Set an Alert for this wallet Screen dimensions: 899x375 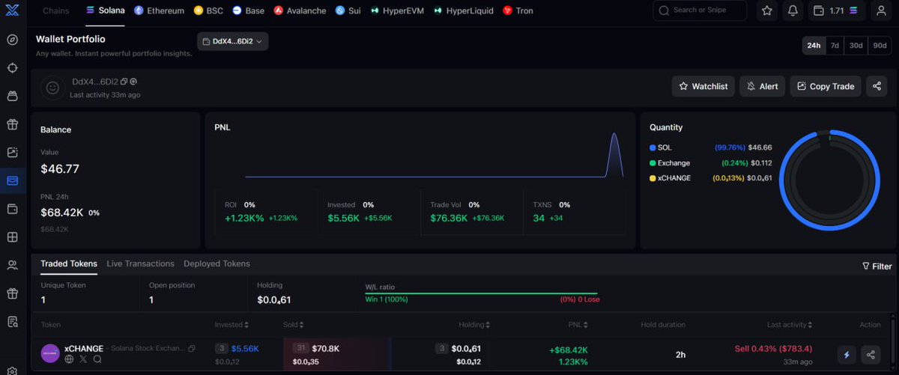pyautogui.click(x=763, y=86)
